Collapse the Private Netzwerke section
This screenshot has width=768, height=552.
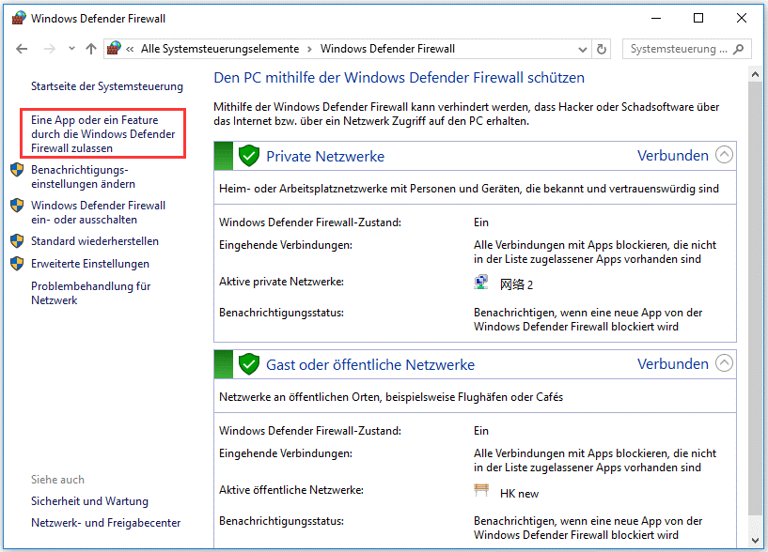(x=724, y=155)
